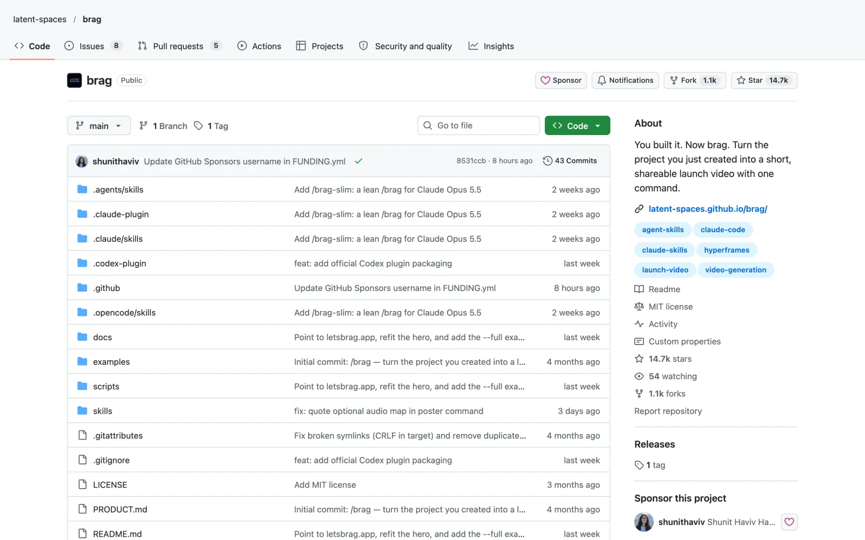Switch to the Actions tab

coord(259,46)
